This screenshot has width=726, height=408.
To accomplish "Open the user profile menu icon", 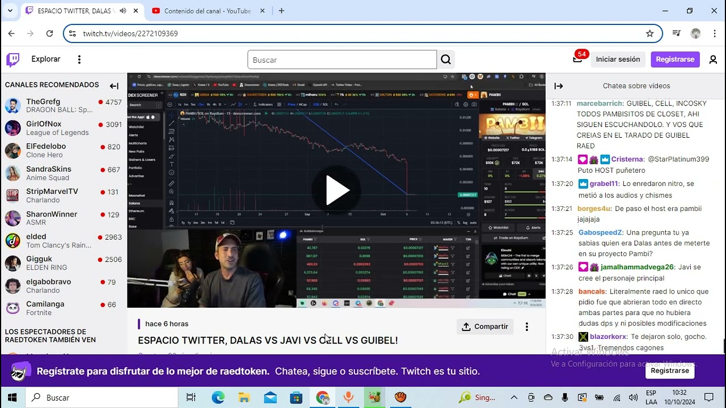I will (713, 59).
